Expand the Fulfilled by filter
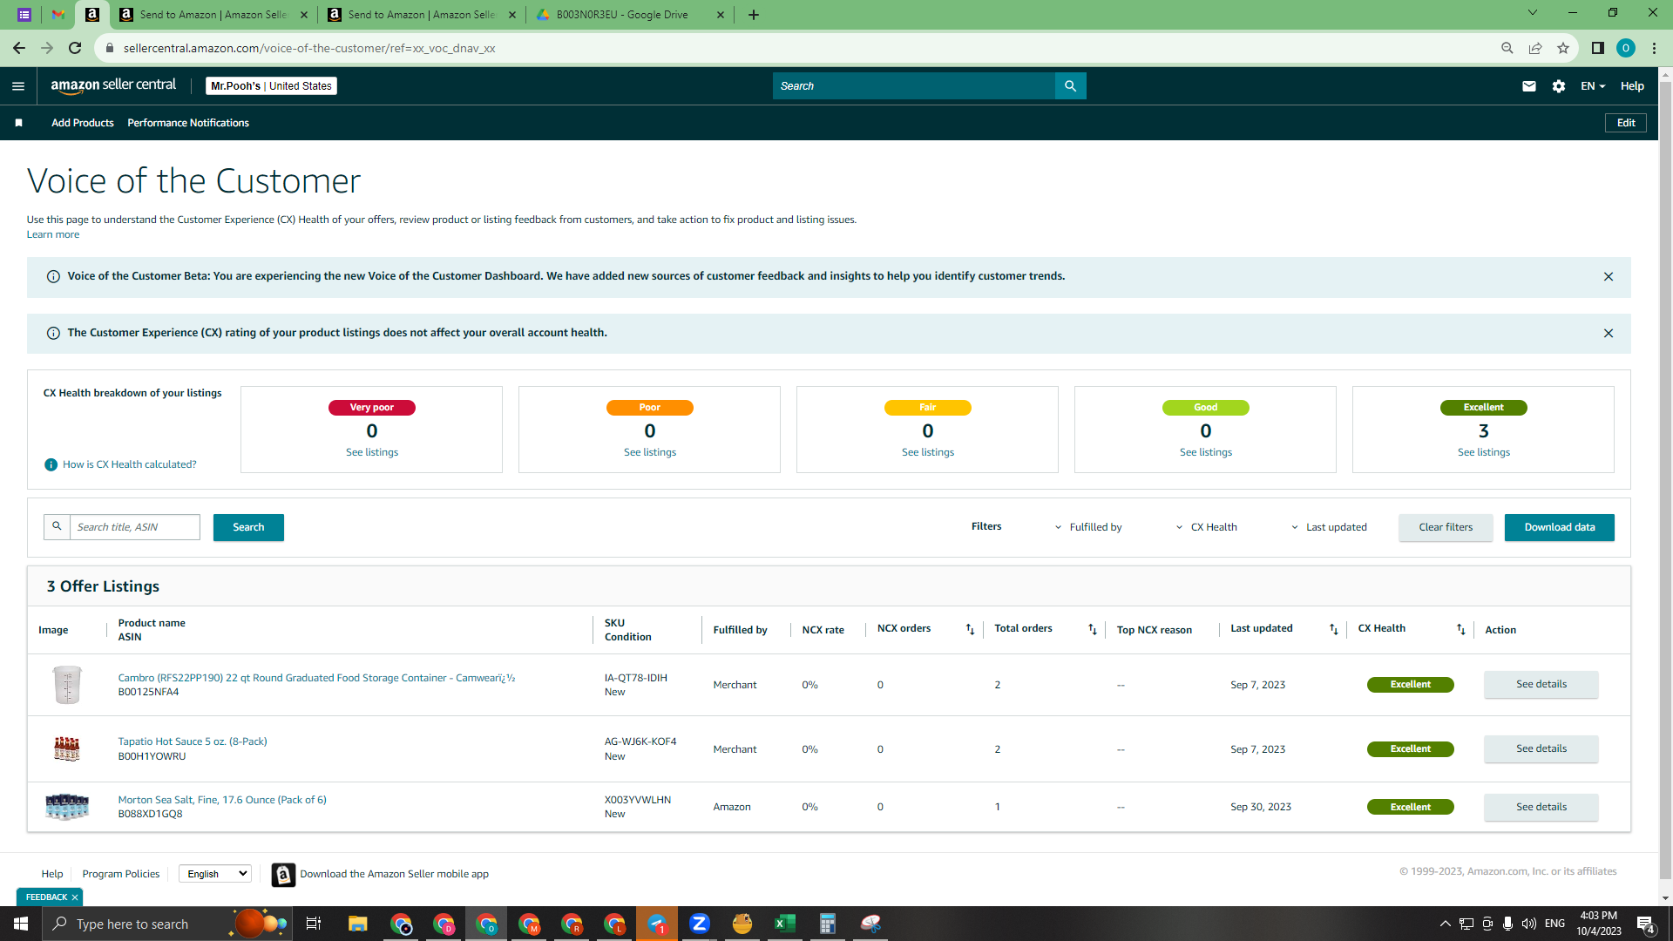The image size is (1673, 941). click(1088, 527)
